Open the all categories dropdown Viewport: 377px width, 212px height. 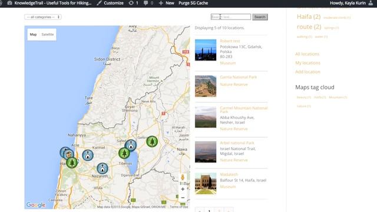pyautogui.click(x=43, y=17)
